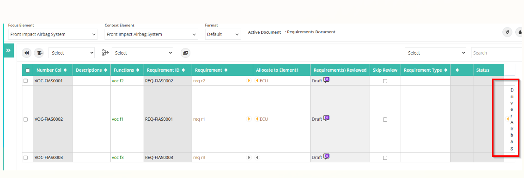Click orange right arrow beside req r2
Screen dimensions: 524x178
249,80
